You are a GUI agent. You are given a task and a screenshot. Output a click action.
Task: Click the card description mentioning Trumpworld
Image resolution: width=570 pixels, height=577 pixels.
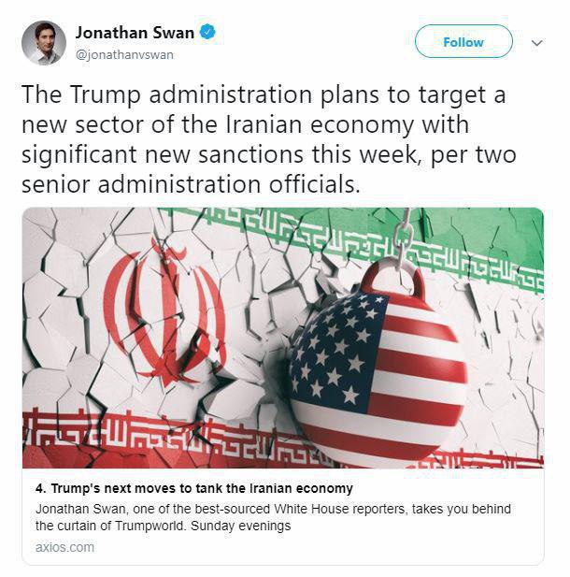click(x=273, y=517)
